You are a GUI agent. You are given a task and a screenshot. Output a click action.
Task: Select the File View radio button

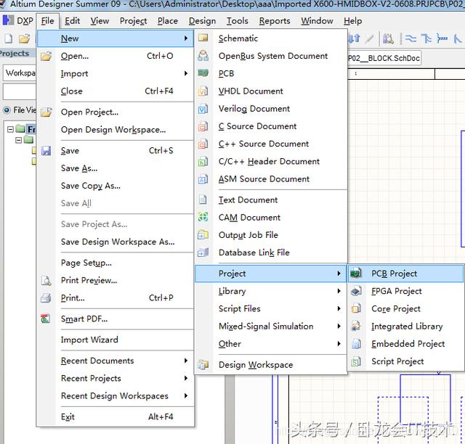[7, 110]
